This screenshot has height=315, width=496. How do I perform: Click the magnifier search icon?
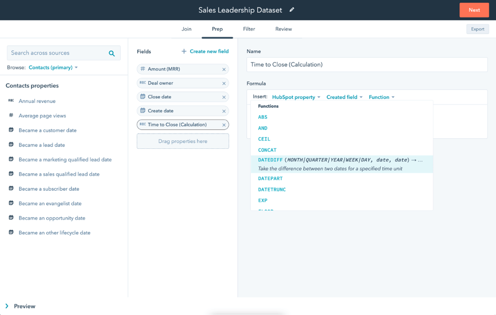pos(112,53)
